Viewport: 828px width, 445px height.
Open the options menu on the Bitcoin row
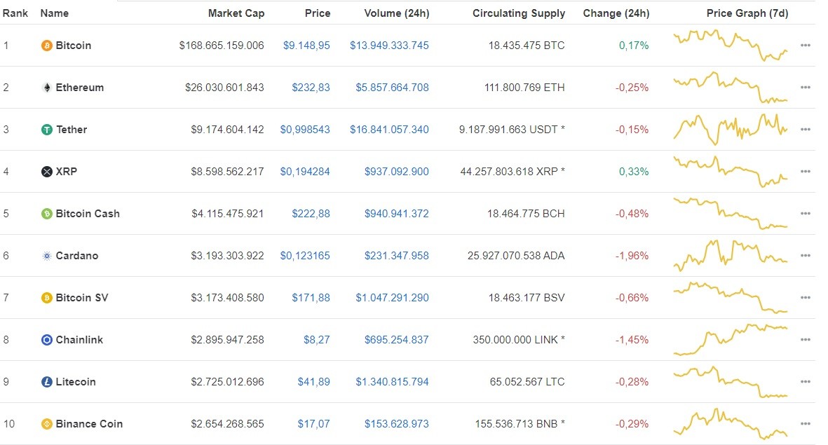click(x=805, y=45)
